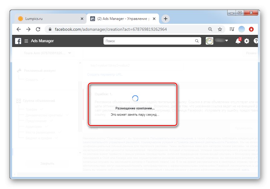Open the account page avatar

(x=209, y=41)
